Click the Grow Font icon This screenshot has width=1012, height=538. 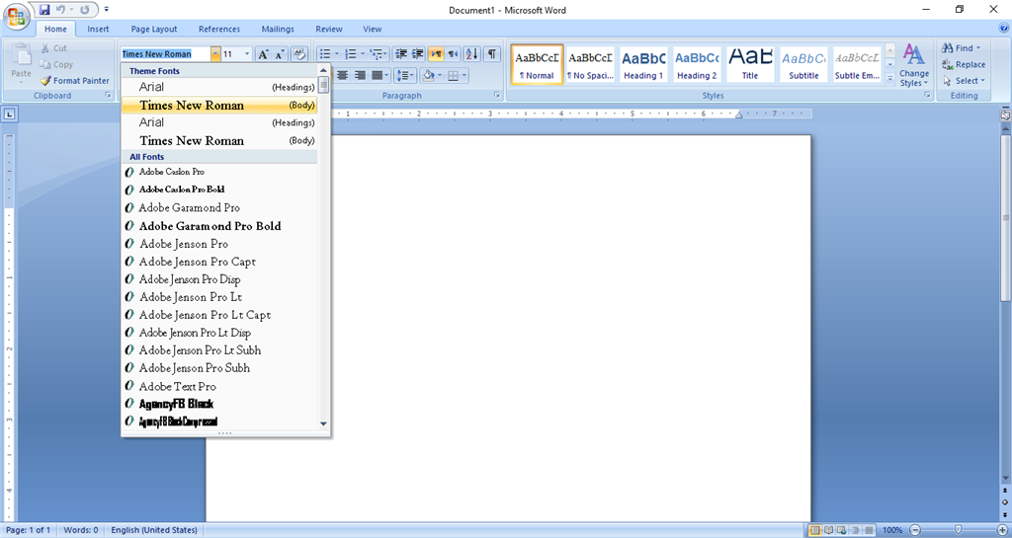(x=263, y=54)
